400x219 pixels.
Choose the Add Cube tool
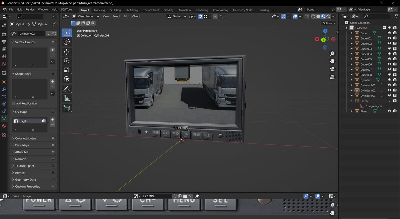(x=67, y=108)
